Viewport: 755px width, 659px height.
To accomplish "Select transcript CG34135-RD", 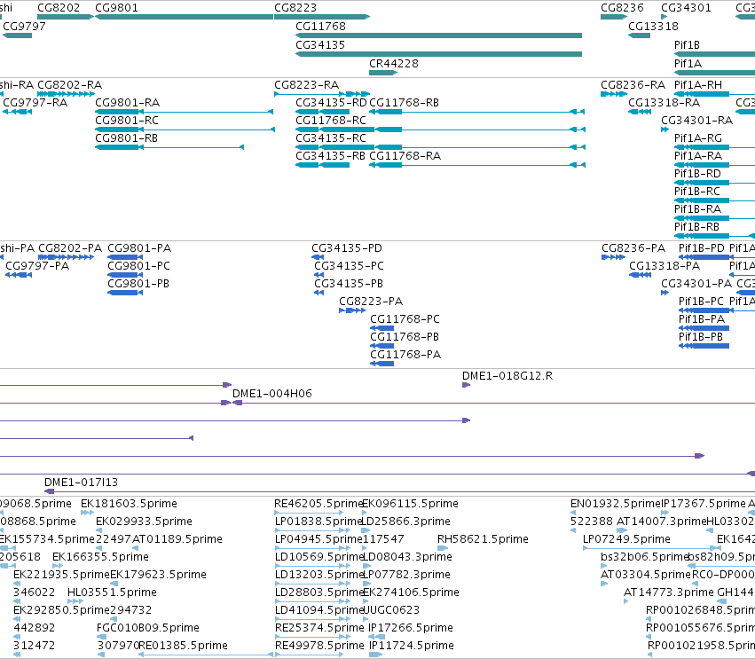I will pyautogui.click(x=323, y=112).
